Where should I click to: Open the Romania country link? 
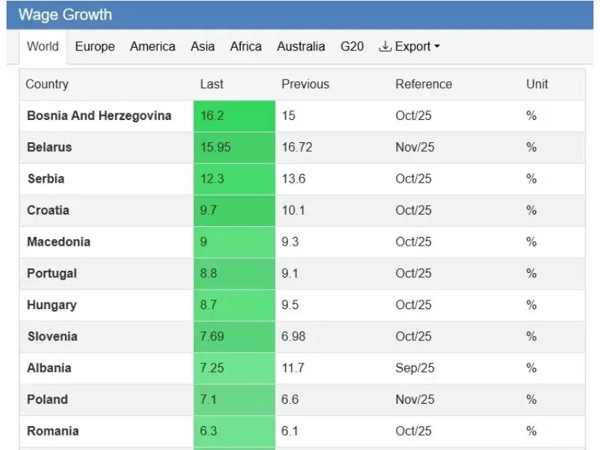tap(53, 431)
